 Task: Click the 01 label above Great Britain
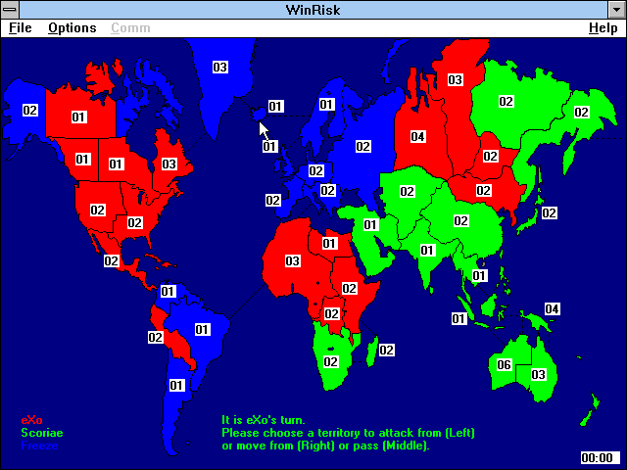coord(270,146)
